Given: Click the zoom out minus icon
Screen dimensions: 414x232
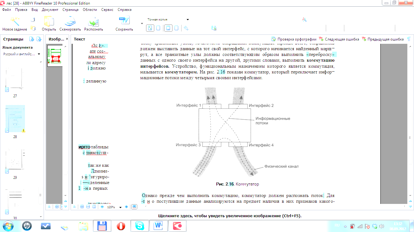Looking at the screenshot, I should coord(102,207).
